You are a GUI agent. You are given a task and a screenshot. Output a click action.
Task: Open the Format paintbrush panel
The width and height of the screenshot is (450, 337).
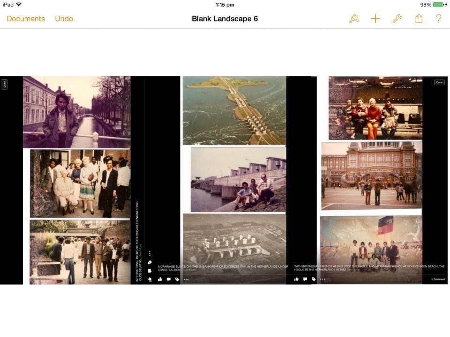click(354, 19)
